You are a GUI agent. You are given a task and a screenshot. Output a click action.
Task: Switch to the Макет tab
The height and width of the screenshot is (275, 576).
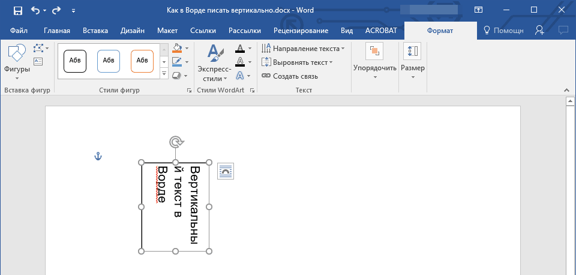point(167,31)
